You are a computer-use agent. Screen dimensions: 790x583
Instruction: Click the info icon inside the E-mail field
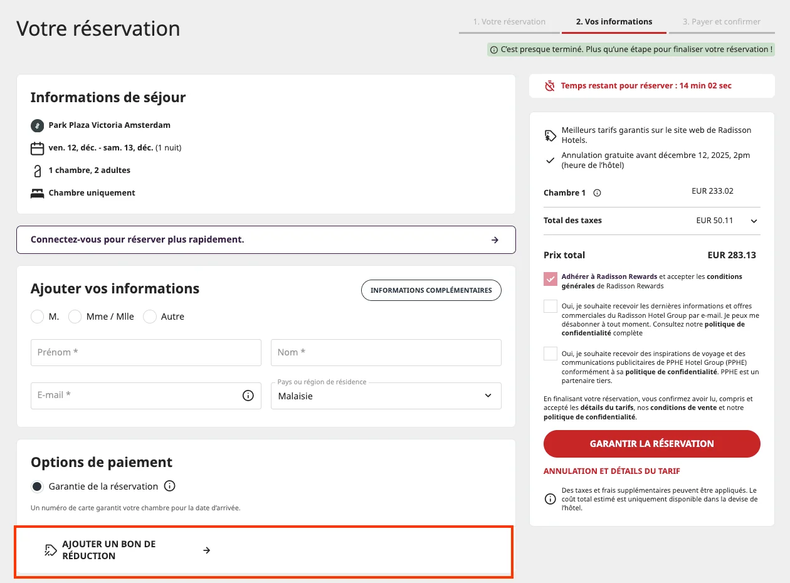[250, 396]
